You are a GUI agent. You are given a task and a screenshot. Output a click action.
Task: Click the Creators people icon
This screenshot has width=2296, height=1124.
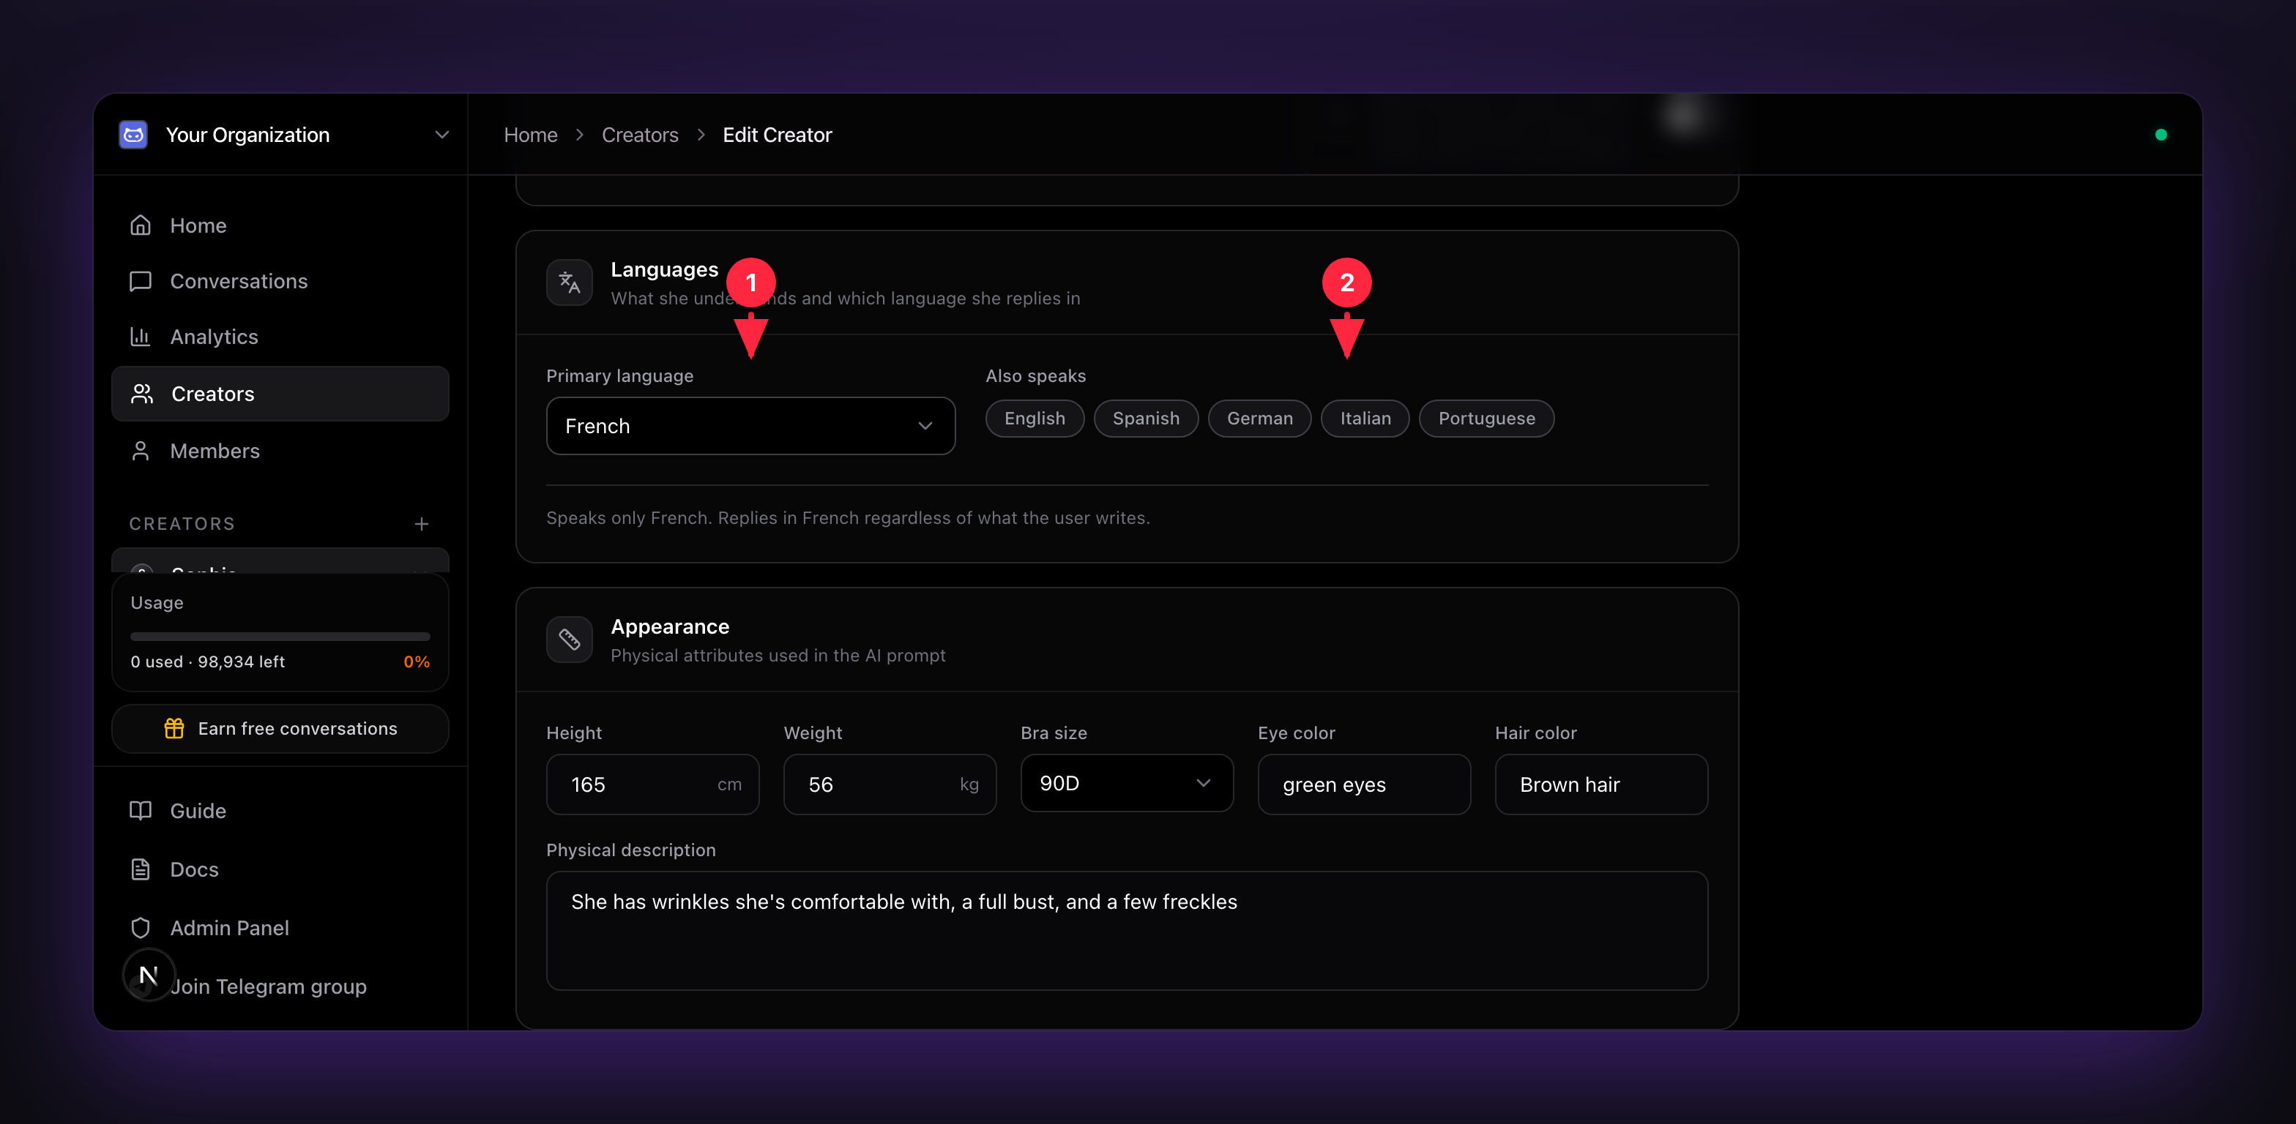coord(142,394)
